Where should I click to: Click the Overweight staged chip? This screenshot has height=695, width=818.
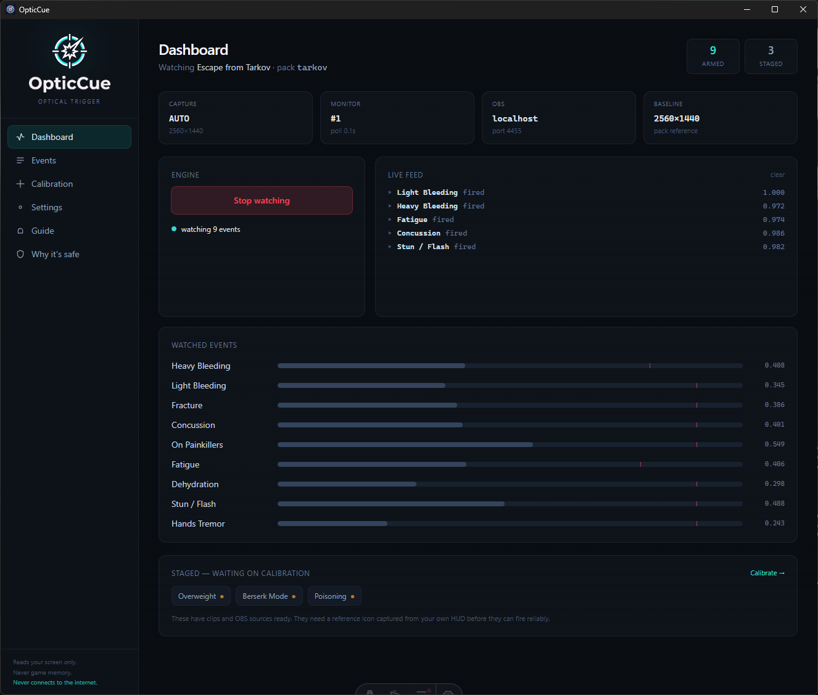point(201,596)
